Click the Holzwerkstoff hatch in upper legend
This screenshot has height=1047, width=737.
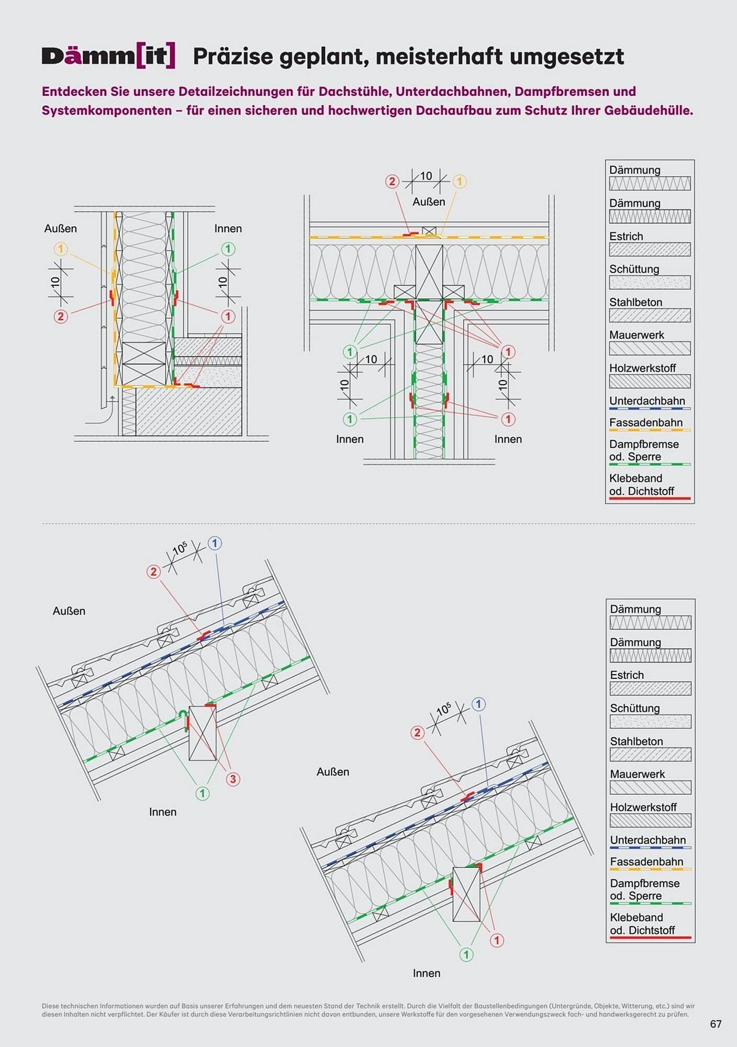[650, 381]
